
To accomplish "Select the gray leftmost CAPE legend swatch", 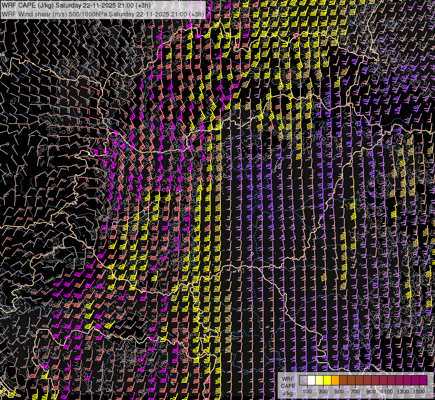I will tap(303, 380).
